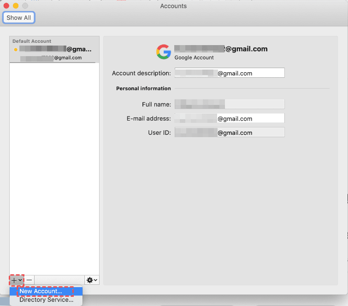Click the Full name field
This screenshot has width=348, height=306.
tap(230, 104)
